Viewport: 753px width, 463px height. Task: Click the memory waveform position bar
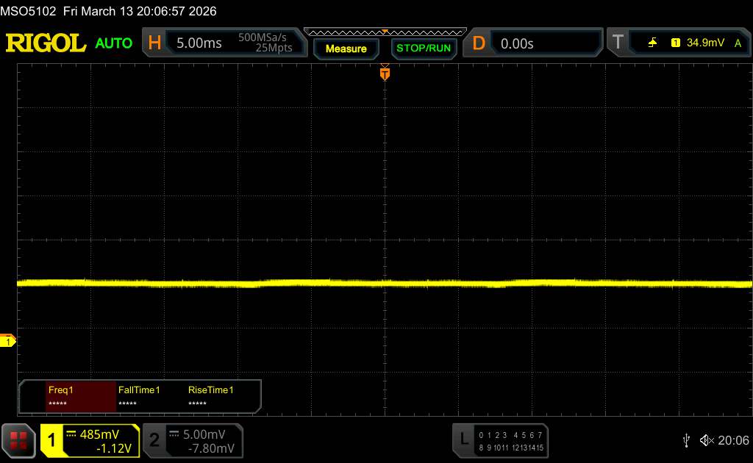(385, 32)
